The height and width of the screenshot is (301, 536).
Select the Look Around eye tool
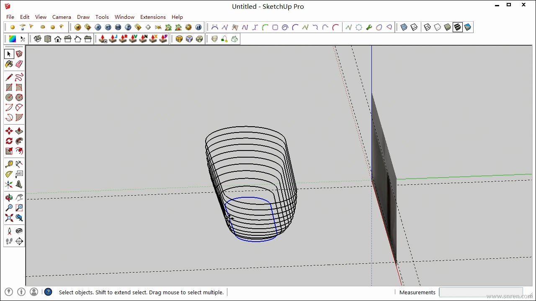(x=19, y=231)
